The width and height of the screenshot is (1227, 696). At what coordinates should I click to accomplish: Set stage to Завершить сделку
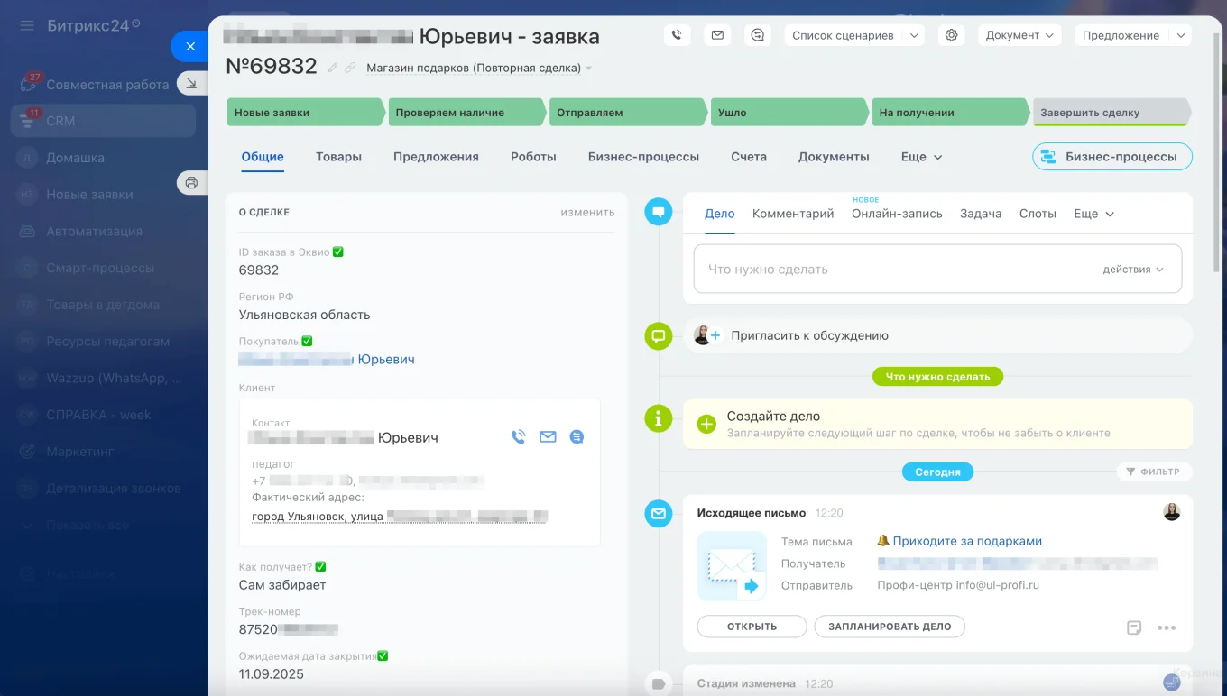coord(1112,113)
